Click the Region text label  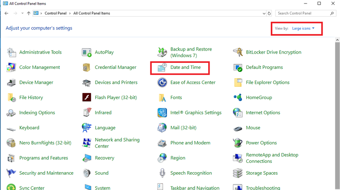[x=178, y=158]
